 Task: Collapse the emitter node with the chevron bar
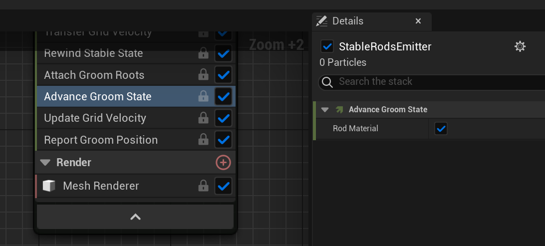135,217
